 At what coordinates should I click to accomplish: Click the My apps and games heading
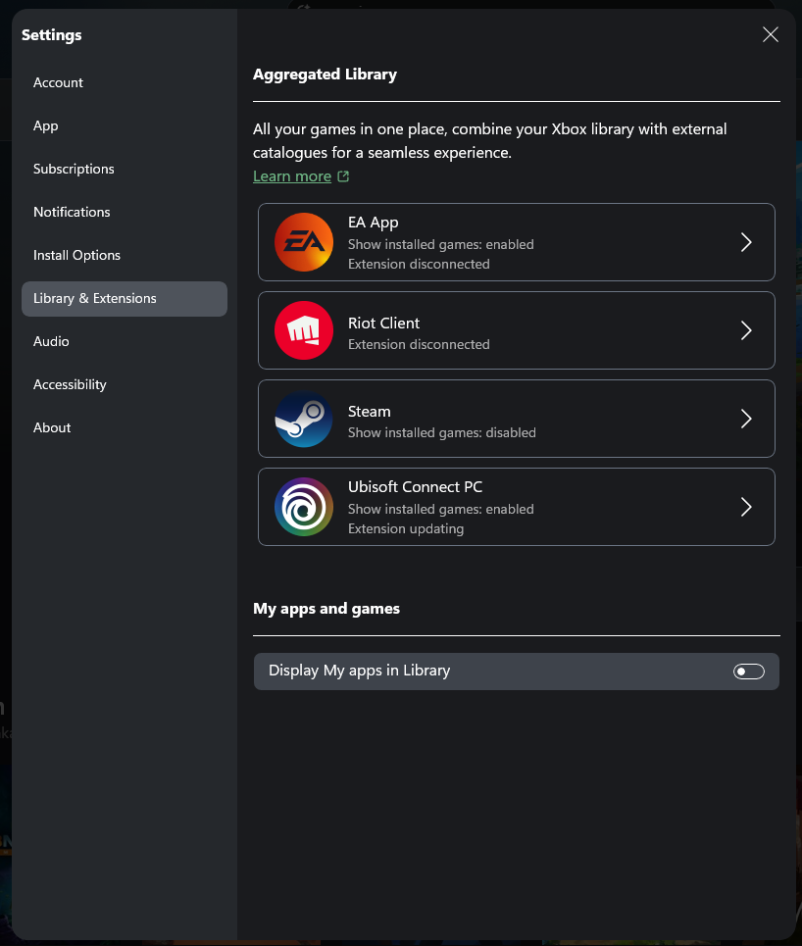[x=326, y=609]
